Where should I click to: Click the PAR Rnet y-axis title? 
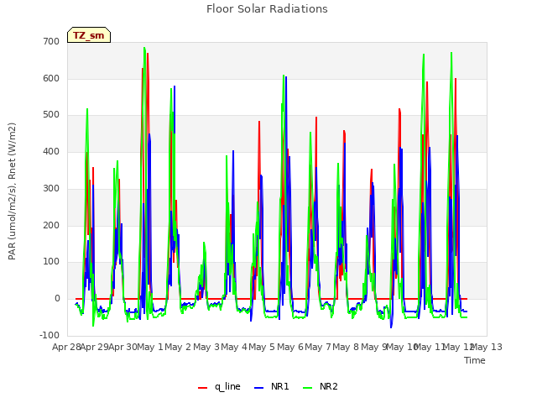coord(12,191)
